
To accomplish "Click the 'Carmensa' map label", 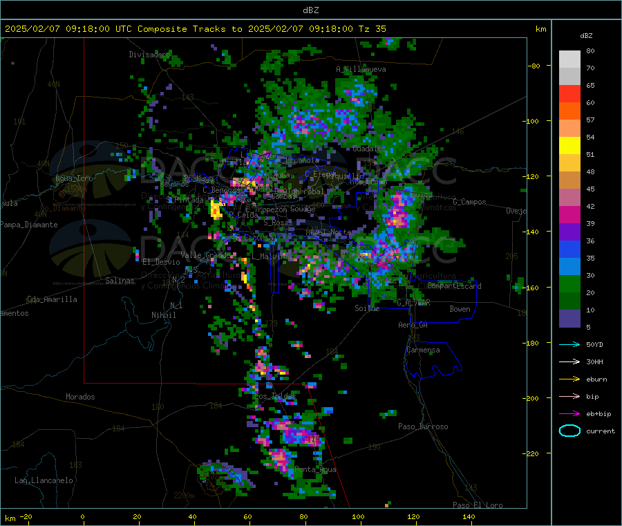I will (423, 350).
